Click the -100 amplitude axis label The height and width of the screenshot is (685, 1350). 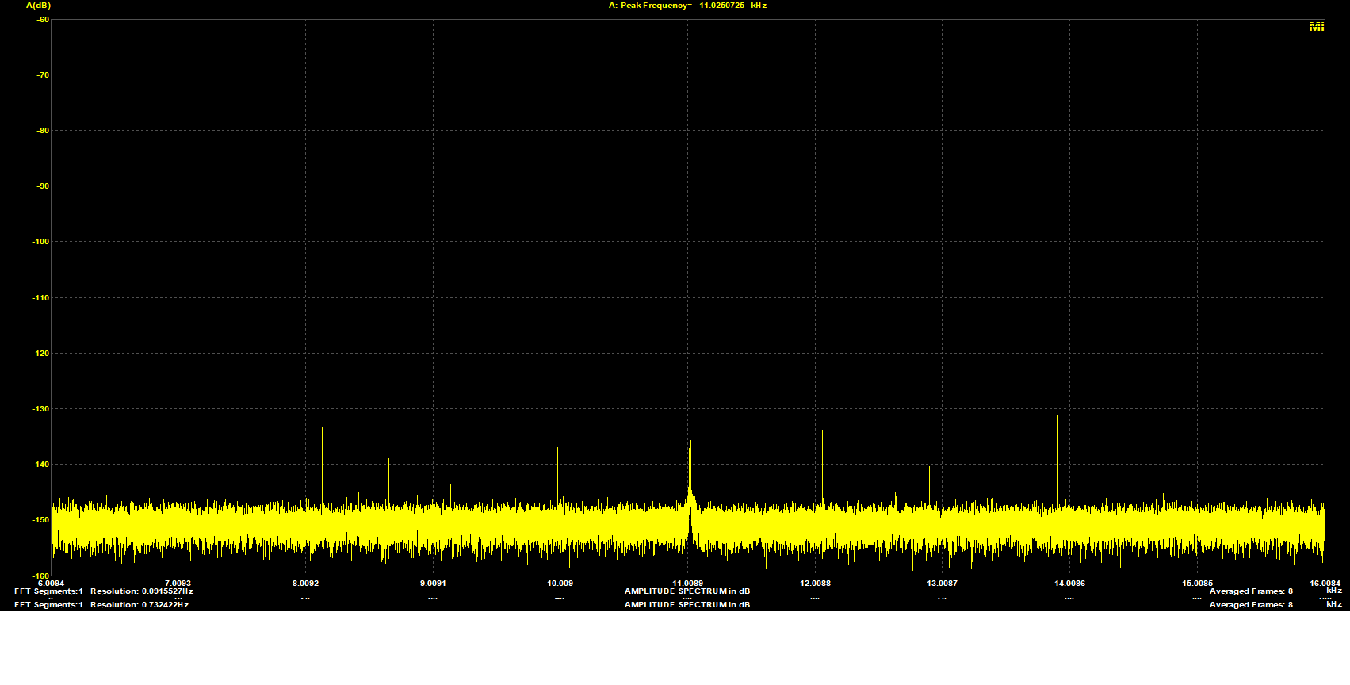(40, 242)
